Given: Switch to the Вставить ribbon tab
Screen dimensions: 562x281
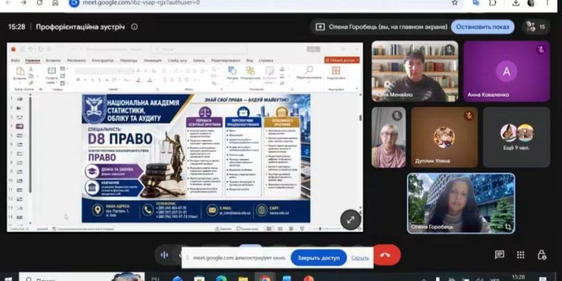Looking at the screenshot, I should click(x=53, y=60).
